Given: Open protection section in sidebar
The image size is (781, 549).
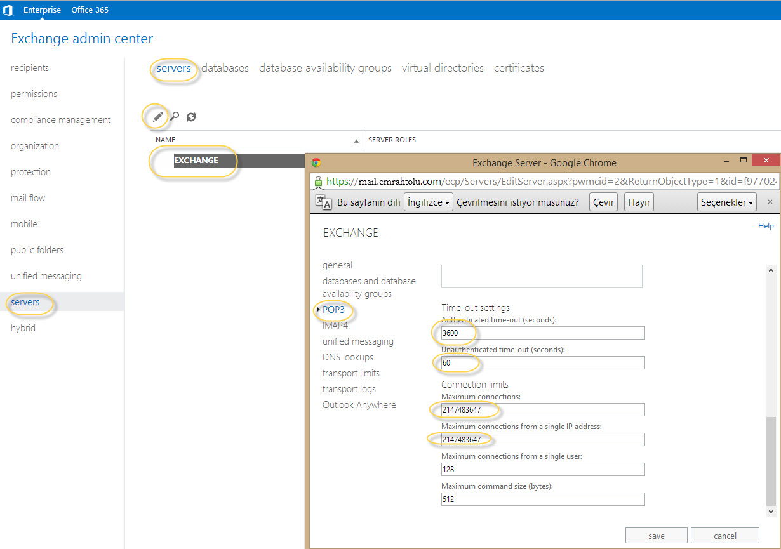Looking at the screenshot, I should click(30, 172).
